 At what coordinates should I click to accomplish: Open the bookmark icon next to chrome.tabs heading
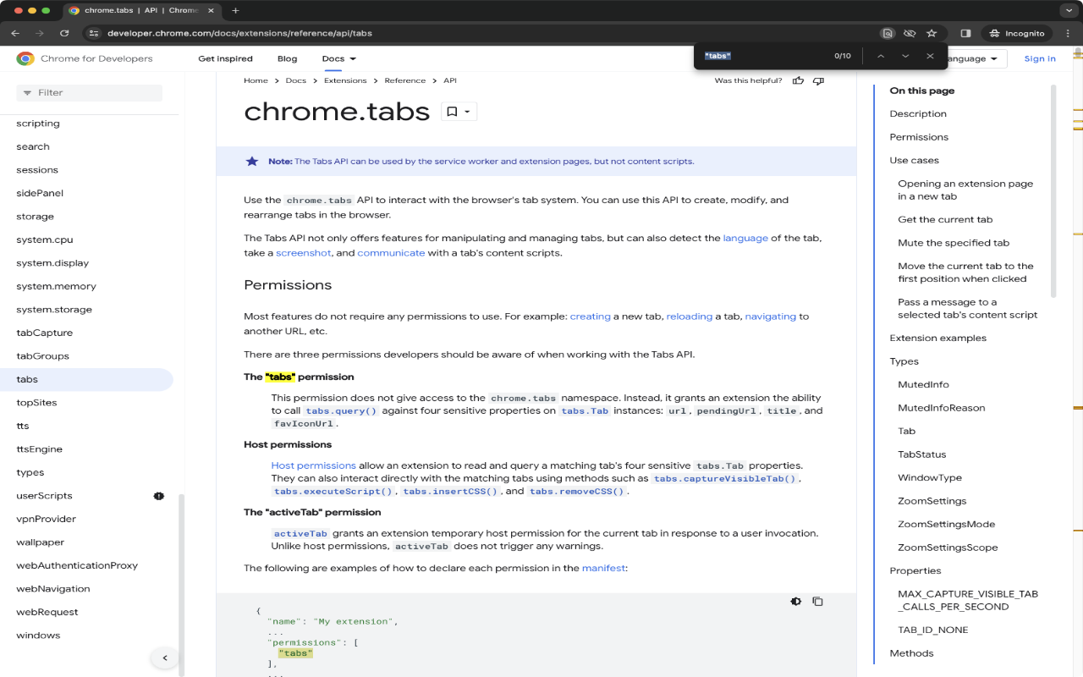(452, 111)
